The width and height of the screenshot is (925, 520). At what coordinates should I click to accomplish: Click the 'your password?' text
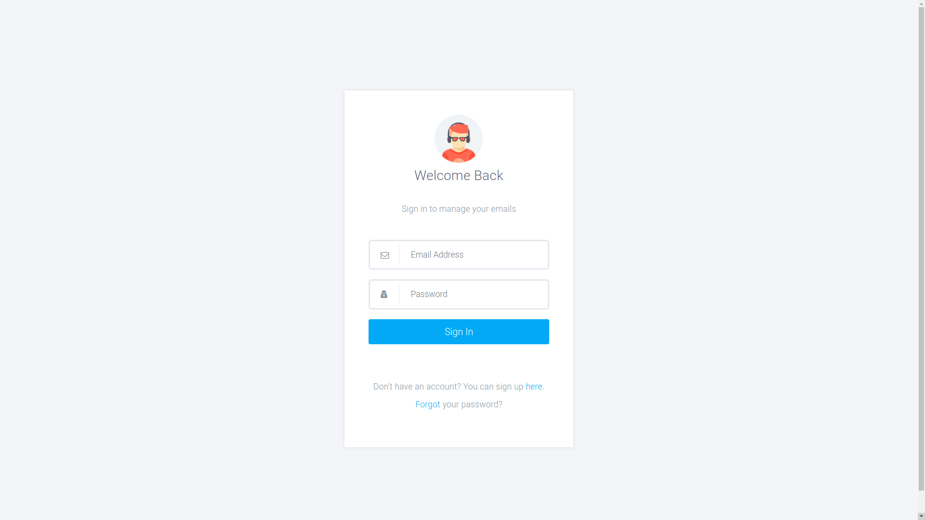[472, 404]
